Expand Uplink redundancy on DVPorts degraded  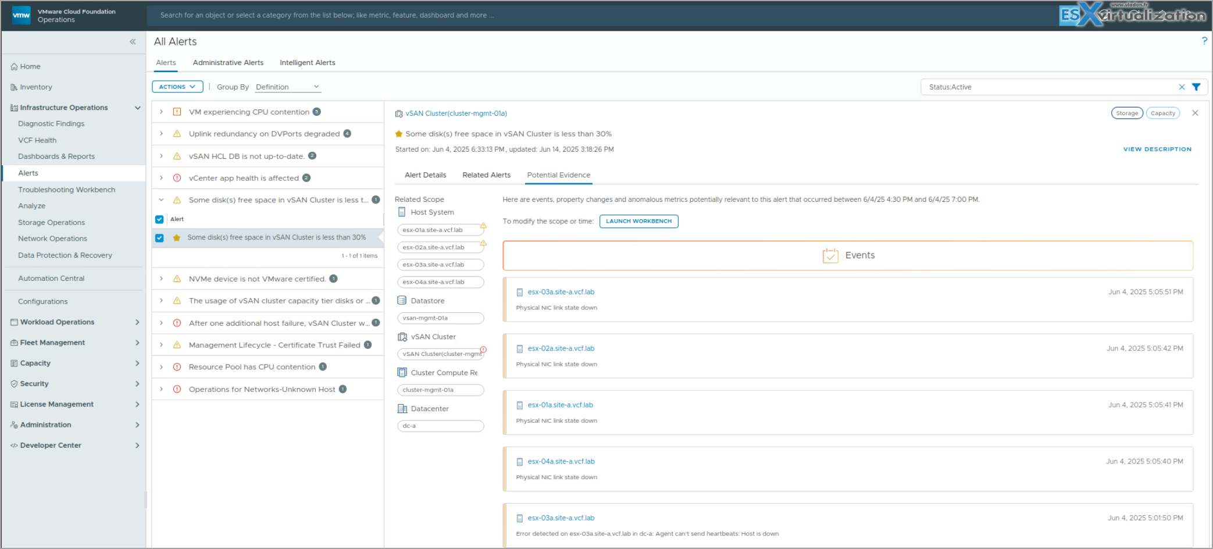pos(161,134)
